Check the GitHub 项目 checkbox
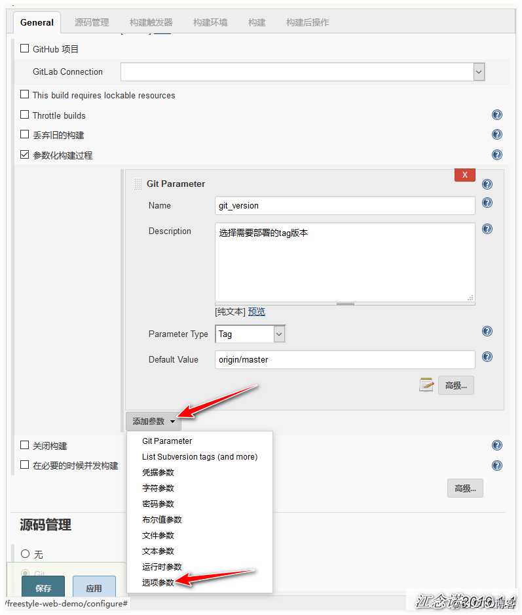 click(25, 49)
